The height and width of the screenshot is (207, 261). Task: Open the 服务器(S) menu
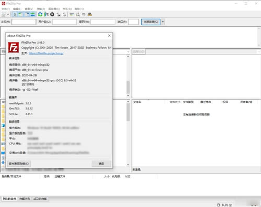[x=54, y=9]
